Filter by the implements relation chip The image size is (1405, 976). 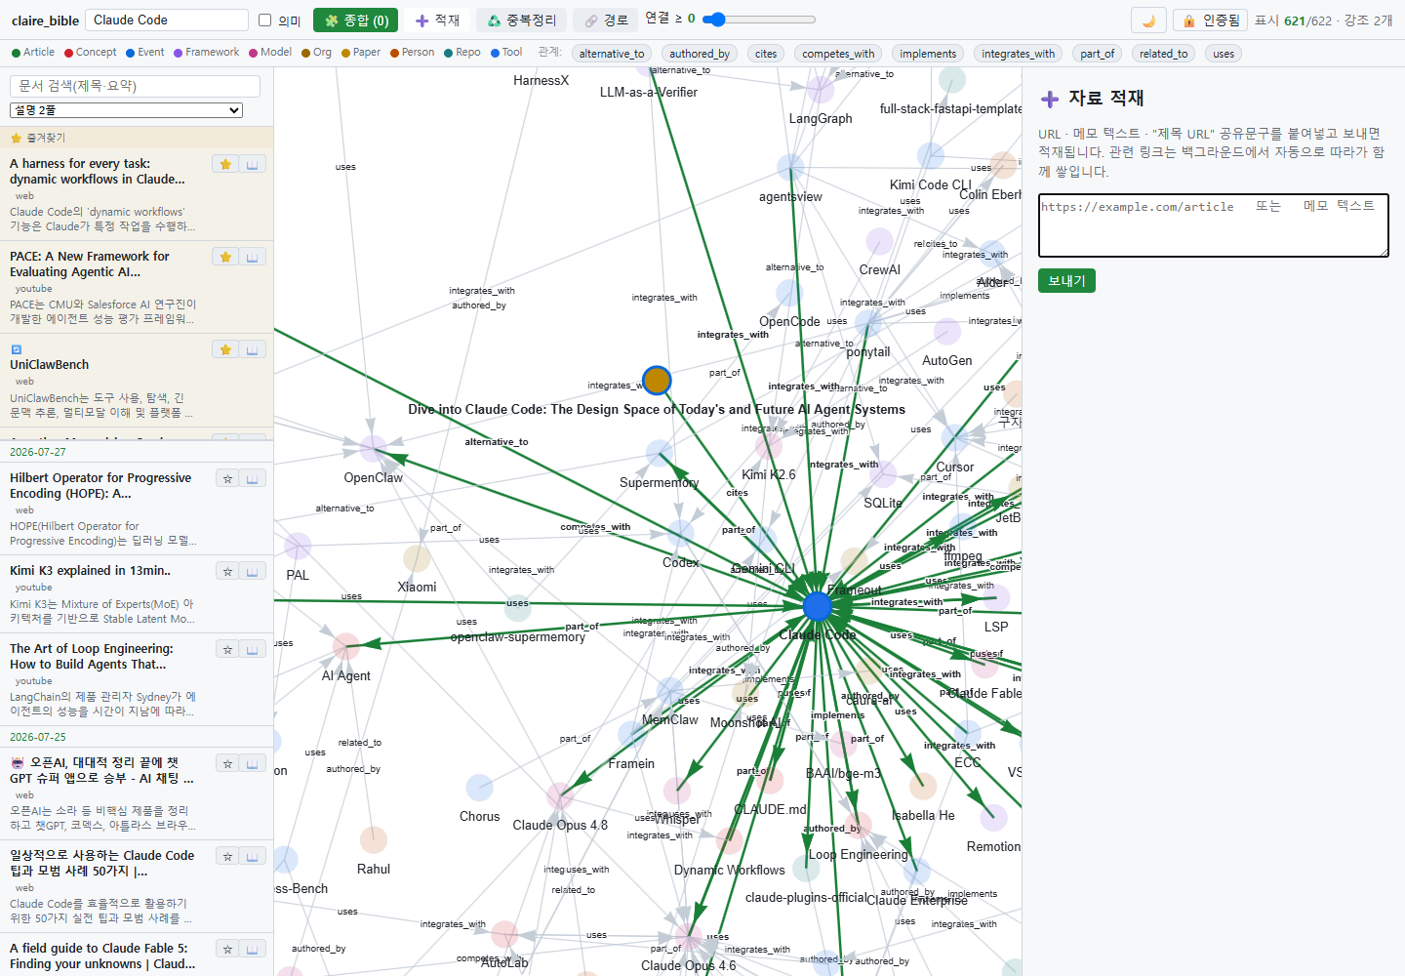[x=928, y=54]
